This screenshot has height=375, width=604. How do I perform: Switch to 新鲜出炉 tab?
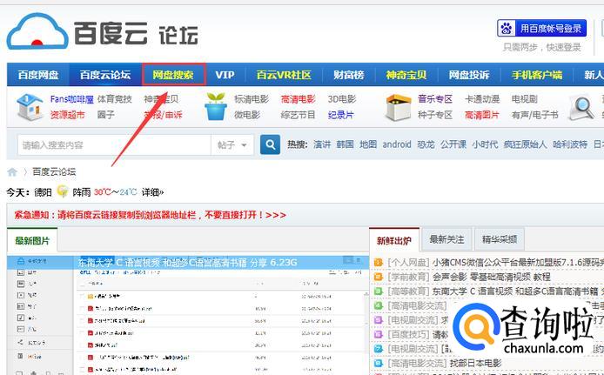click(x=393, y=241)
